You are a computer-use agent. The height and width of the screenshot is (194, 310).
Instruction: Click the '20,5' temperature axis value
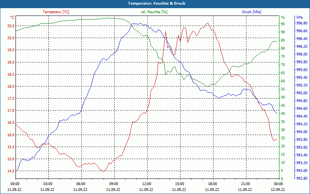pos(11,26)
